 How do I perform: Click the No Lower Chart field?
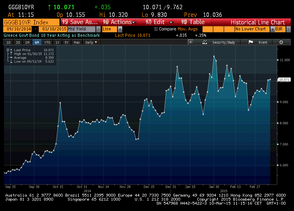pyautogui.click(x=252, y=29)
